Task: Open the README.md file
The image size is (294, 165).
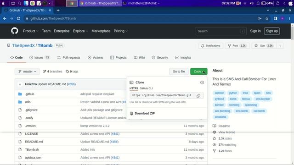Action: [x=34, y=142]
